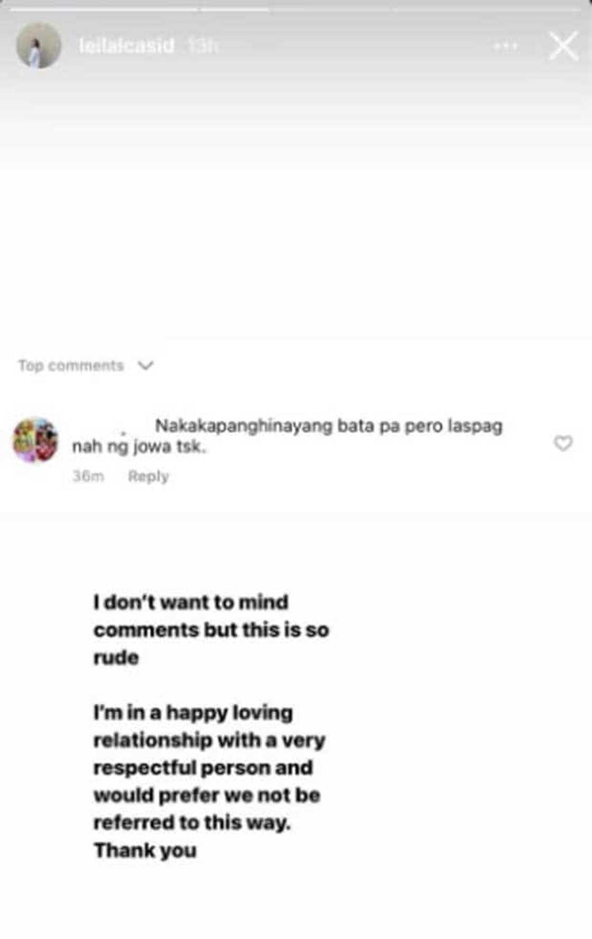The width and height of the screenshot is (592, 939).
Task: Open the commenter's colorful avatar
Action: (x=35, y=440)
